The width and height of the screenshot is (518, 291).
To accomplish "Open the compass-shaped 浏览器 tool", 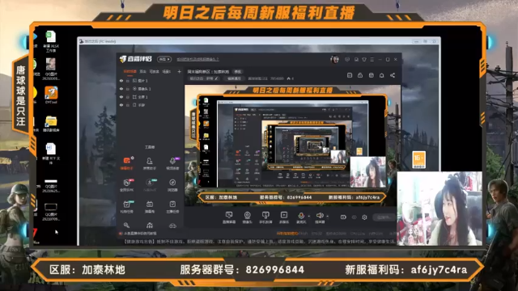I will (x=172, y=185).
